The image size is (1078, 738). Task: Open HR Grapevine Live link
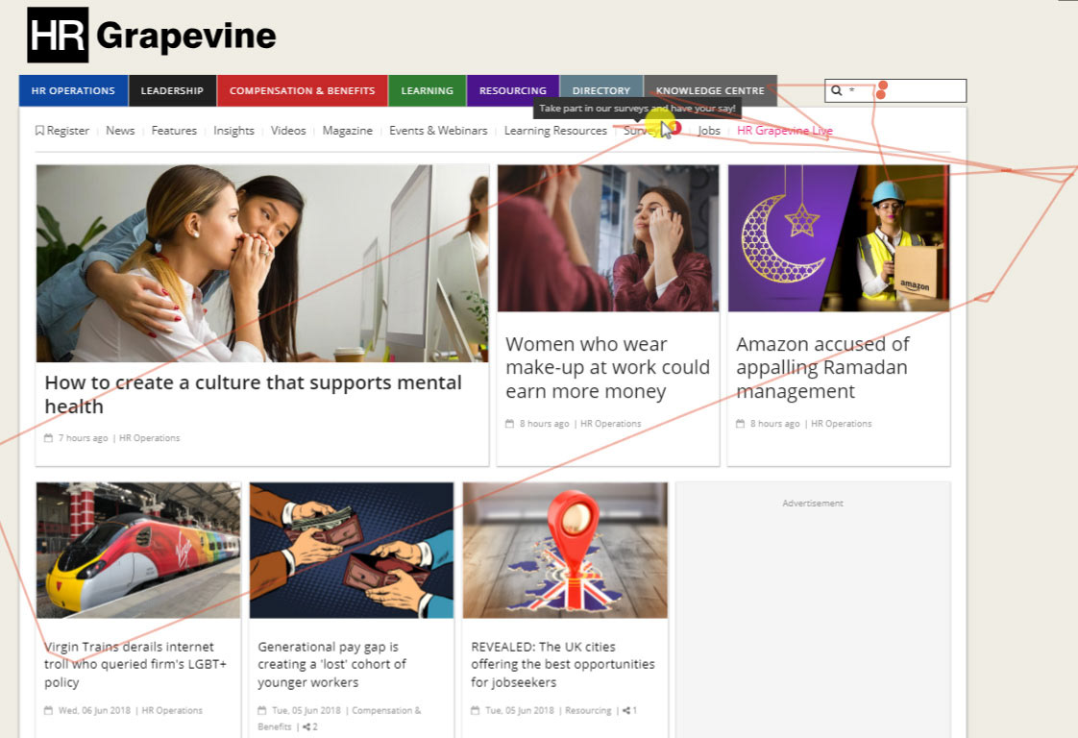point(784,131)
